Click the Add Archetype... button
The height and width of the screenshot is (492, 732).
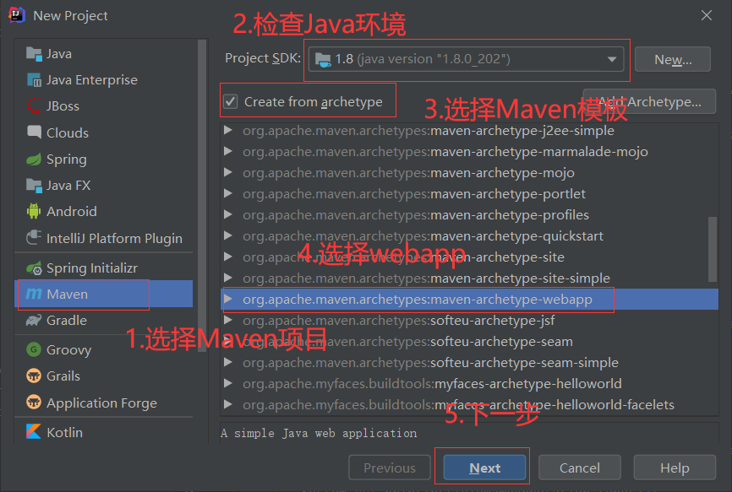point(649,101)
